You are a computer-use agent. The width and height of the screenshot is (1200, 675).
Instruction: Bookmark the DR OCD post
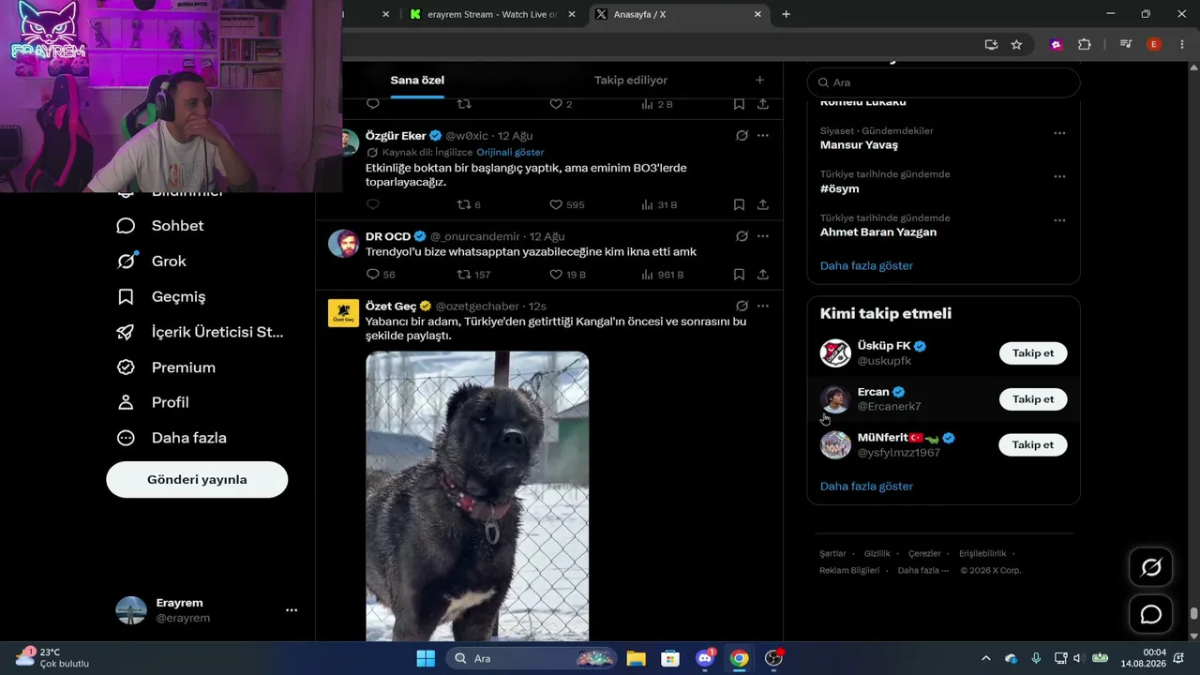point(739,275)
